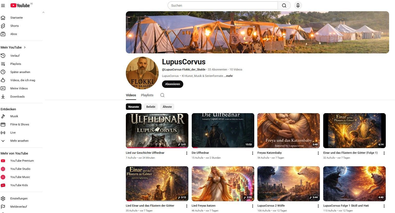Sort videos by Beliebt
395x213 pixels.
coord(151,107)
